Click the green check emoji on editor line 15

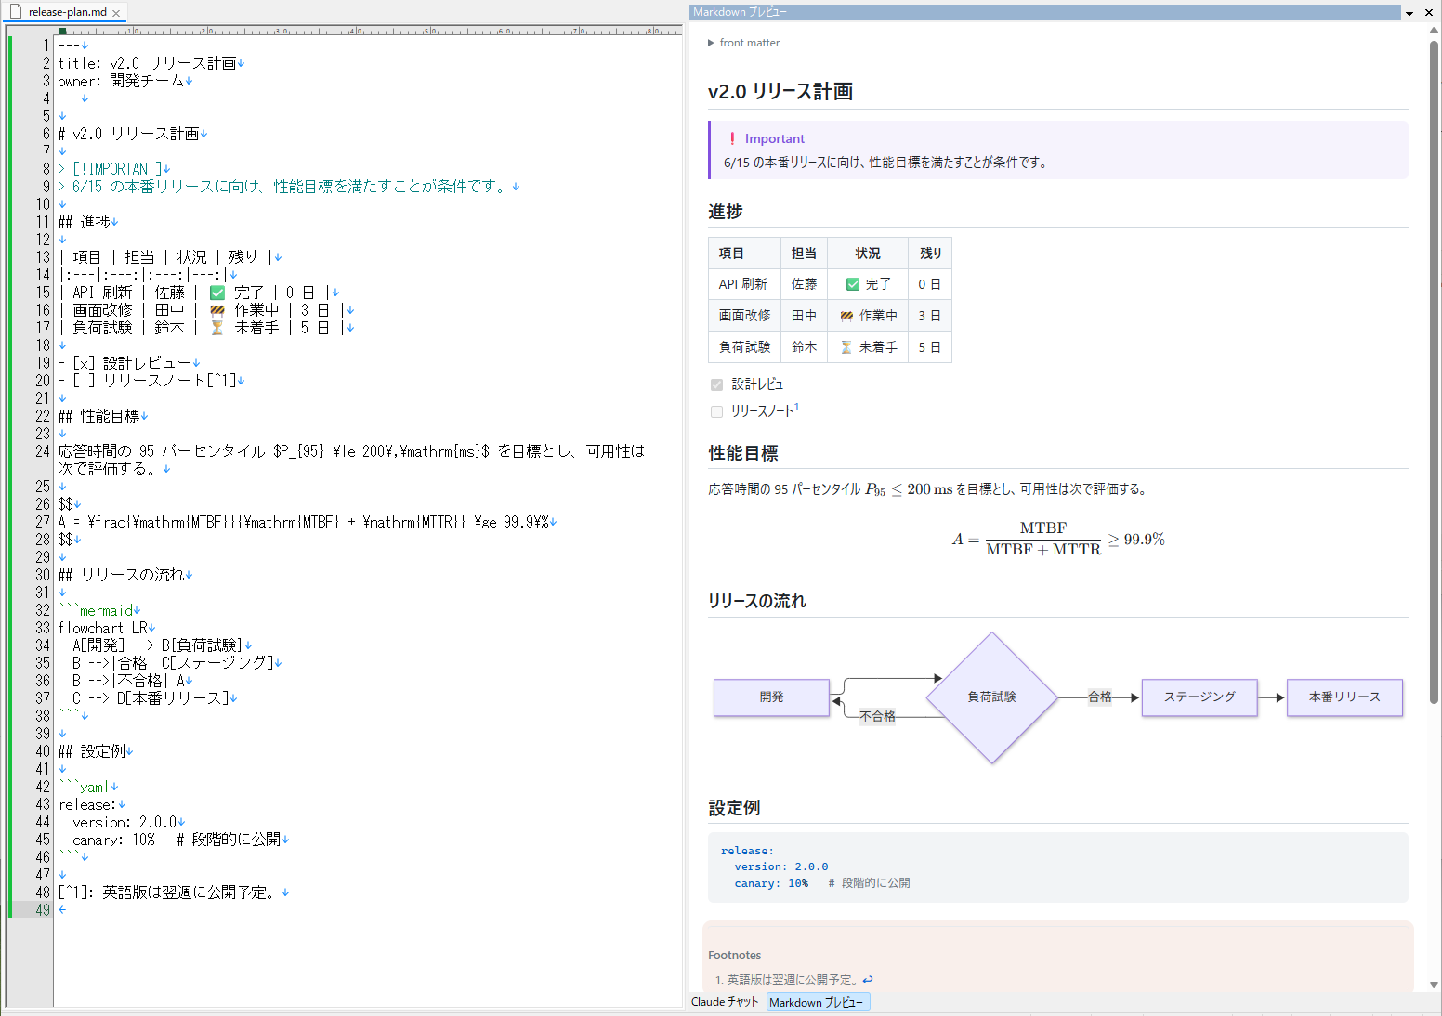(x=217, y=293)
